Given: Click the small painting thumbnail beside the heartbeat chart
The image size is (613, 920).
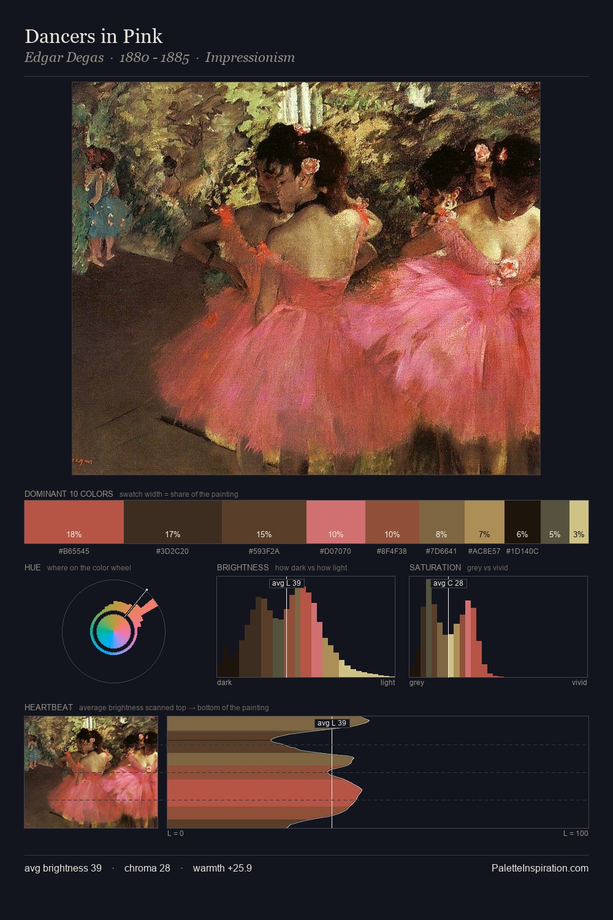Looking at the screenshot, I should point(91,772).
